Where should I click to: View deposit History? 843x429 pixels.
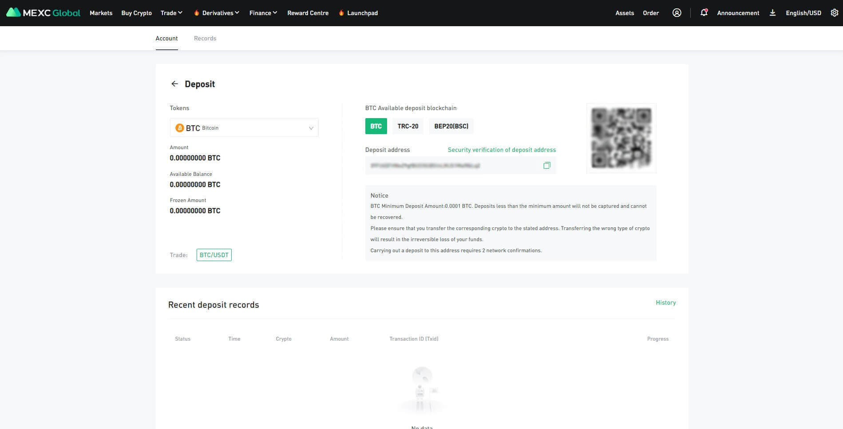click(665, 302)
